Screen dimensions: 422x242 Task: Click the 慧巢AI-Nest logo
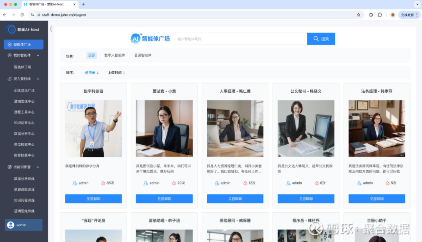tap(23, 29)
